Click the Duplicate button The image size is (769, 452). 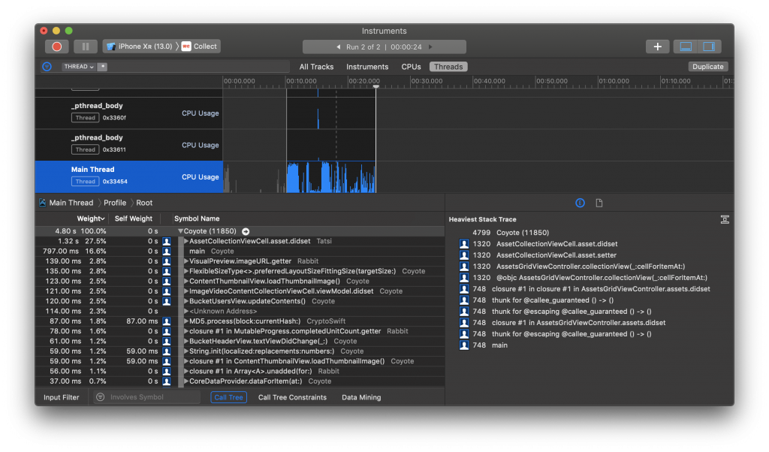click(707, 67)
